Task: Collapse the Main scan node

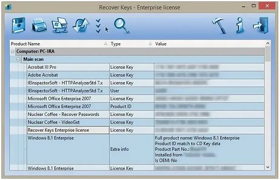Action: tap(18, 59)
